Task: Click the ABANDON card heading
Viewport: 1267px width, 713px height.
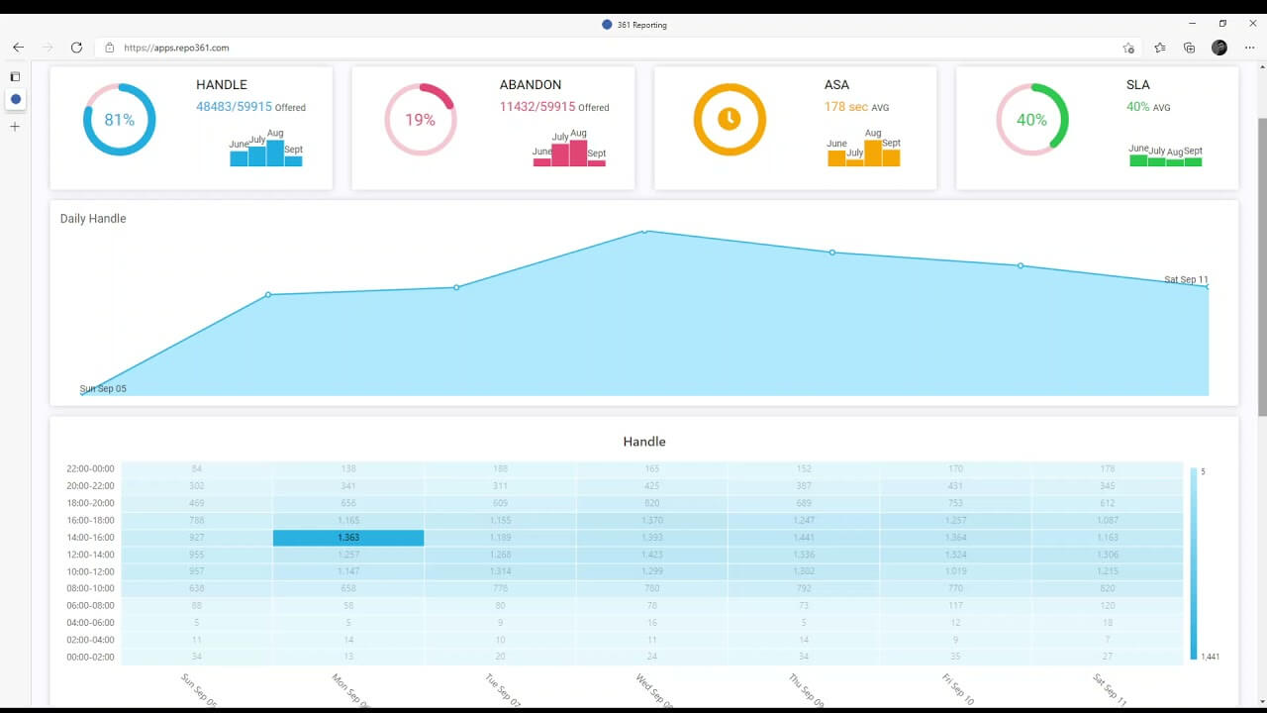Action: (531, 85)
